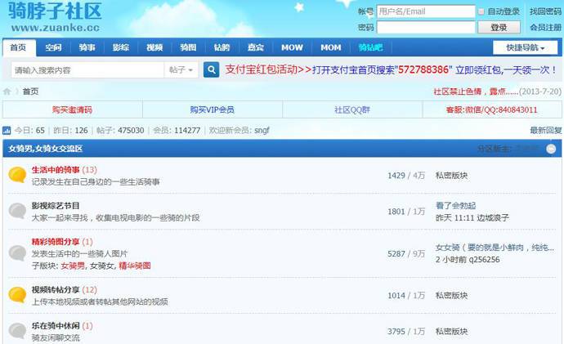The width and height of the screenshot is (564, 344).
Task: Expand the 快捷导航 quick navigation menu
Action: [527, 47]
